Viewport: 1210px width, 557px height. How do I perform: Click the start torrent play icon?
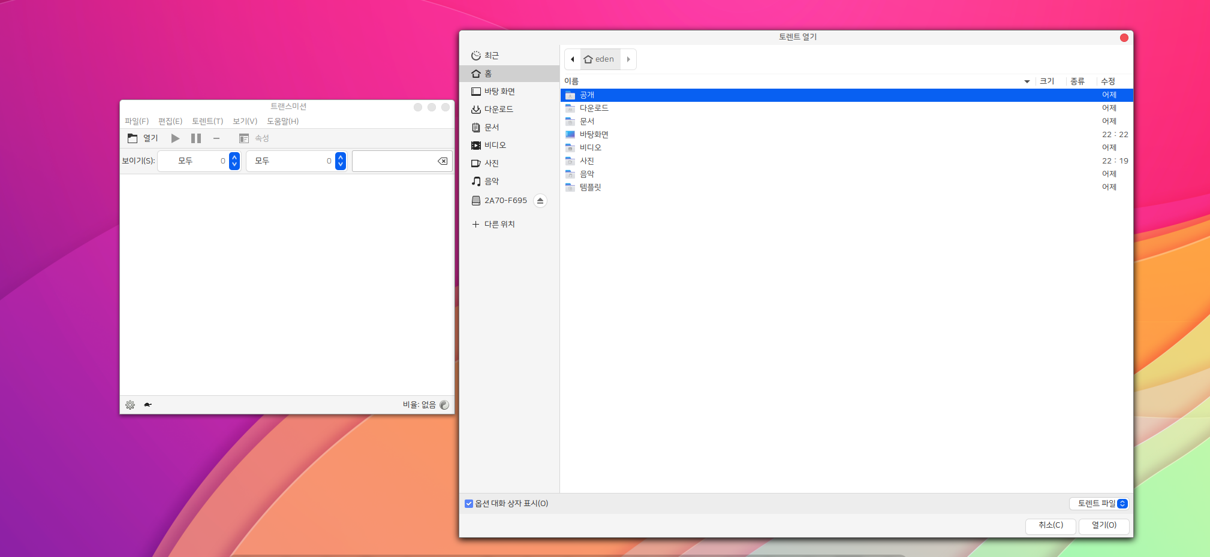tap(175, 138)
